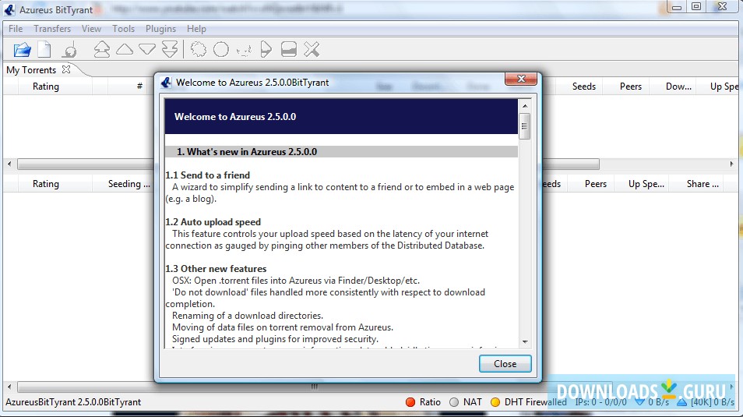Click the red Ratio status indicator
This screenshot has width=743, height=417.
click(410, 402)
